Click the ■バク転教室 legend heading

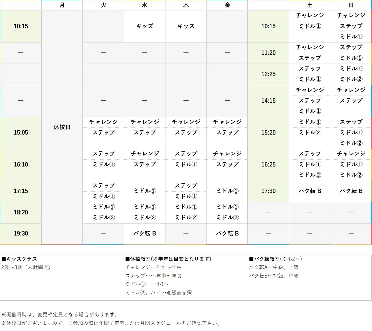275,259
